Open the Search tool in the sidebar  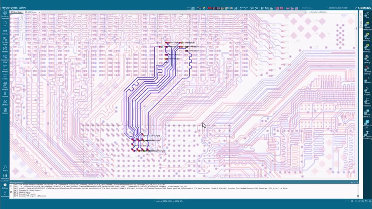pos(5,168)
